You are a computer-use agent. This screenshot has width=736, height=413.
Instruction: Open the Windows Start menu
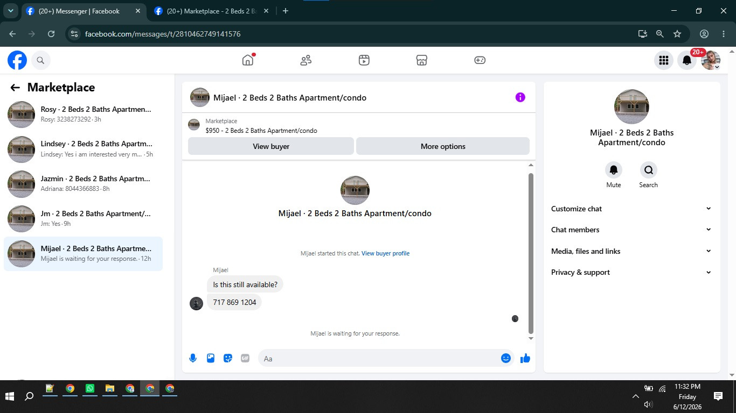point(10,397)
